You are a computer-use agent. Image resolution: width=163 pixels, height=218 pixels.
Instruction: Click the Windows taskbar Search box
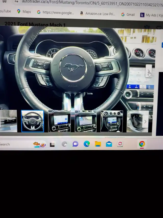[x=23, y=144]
